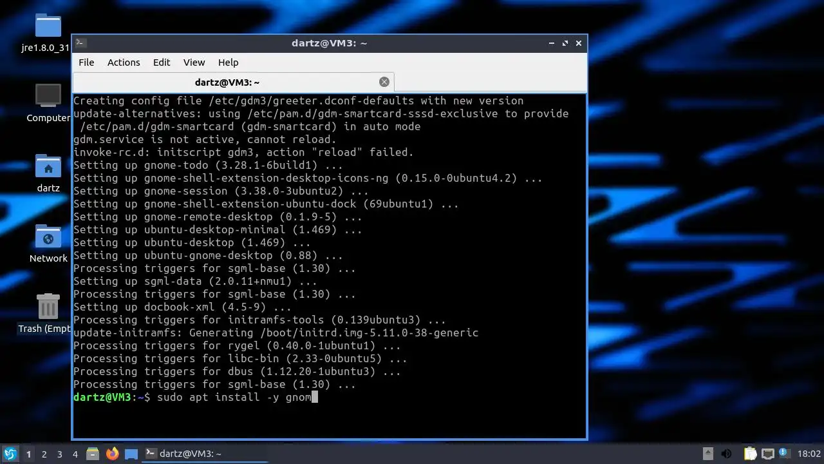Click the wired network tray icon
This screenshot has height=464, width=824.
[767, 454]
